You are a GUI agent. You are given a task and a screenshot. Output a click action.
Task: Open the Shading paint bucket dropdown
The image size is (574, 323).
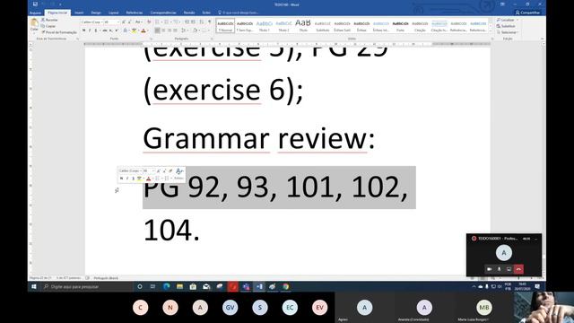pyautogui.click(x=196, y=31)
